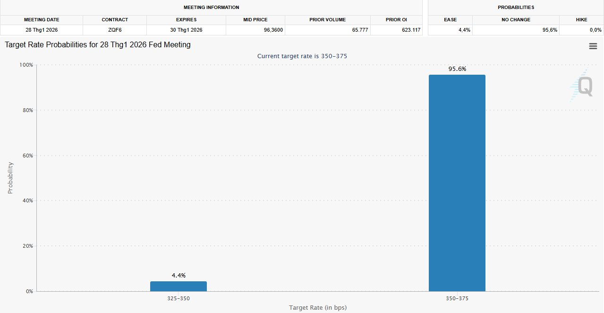Click the Target Rate Probabilities chart title
The height and width of the screenshot is (313, 604).
point(98,45)
